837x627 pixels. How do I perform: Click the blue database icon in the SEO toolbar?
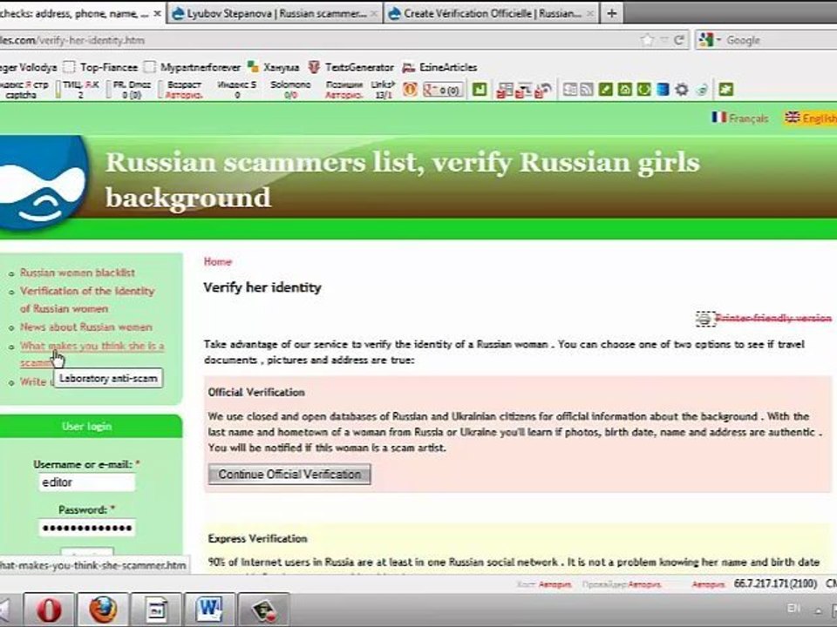point(663,90)
